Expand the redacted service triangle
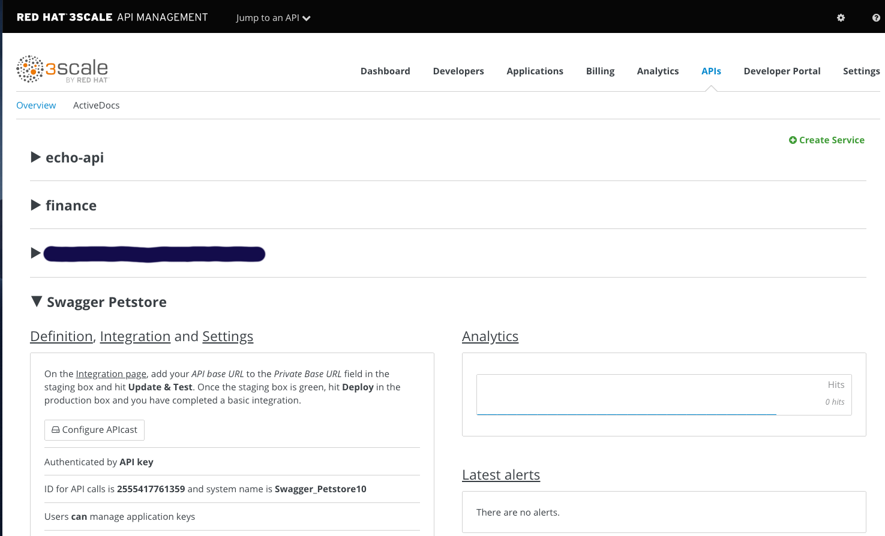Screen dimensions: 885x536 click(35, 253)
